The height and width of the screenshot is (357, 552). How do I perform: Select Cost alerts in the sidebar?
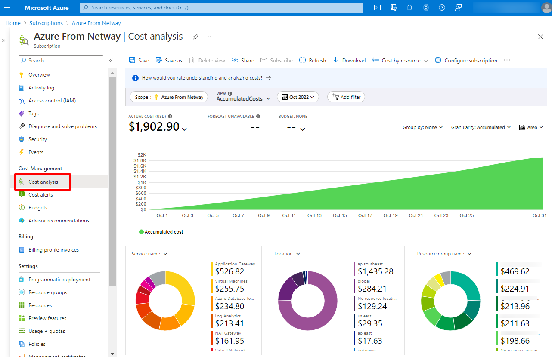point(40,195)
